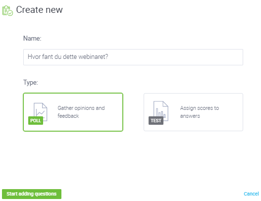Click the word "answers" in Test card
Screen dimensions: 261x201
(190, 116)
